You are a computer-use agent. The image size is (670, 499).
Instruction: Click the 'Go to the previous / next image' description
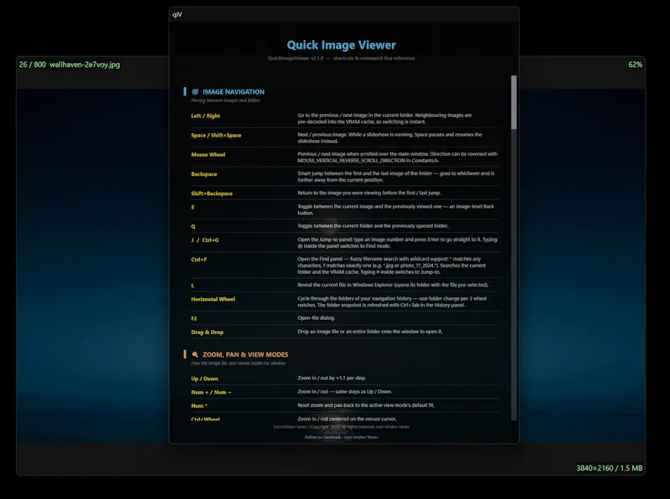384,118
